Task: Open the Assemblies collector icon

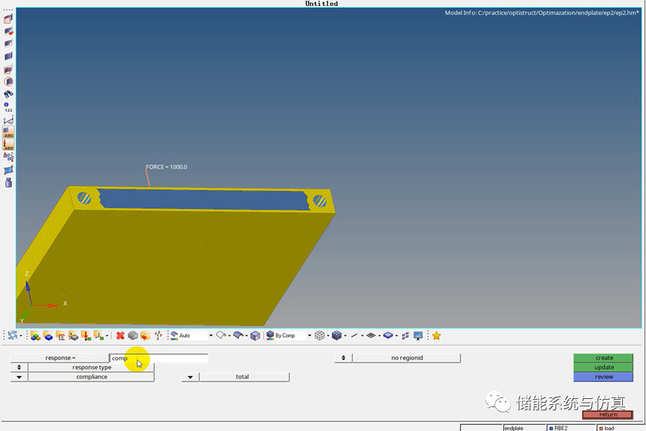Action: tap(35, 336)
